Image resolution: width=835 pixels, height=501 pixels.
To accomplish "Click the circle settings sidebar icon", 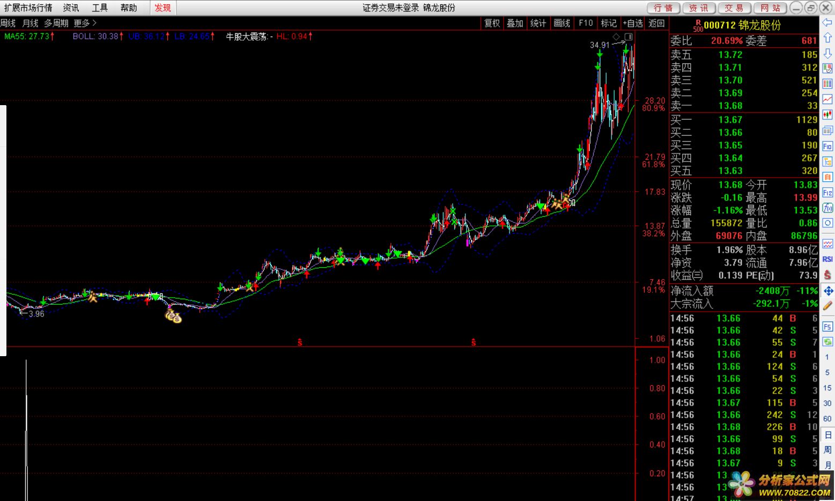I will (827, 223).
